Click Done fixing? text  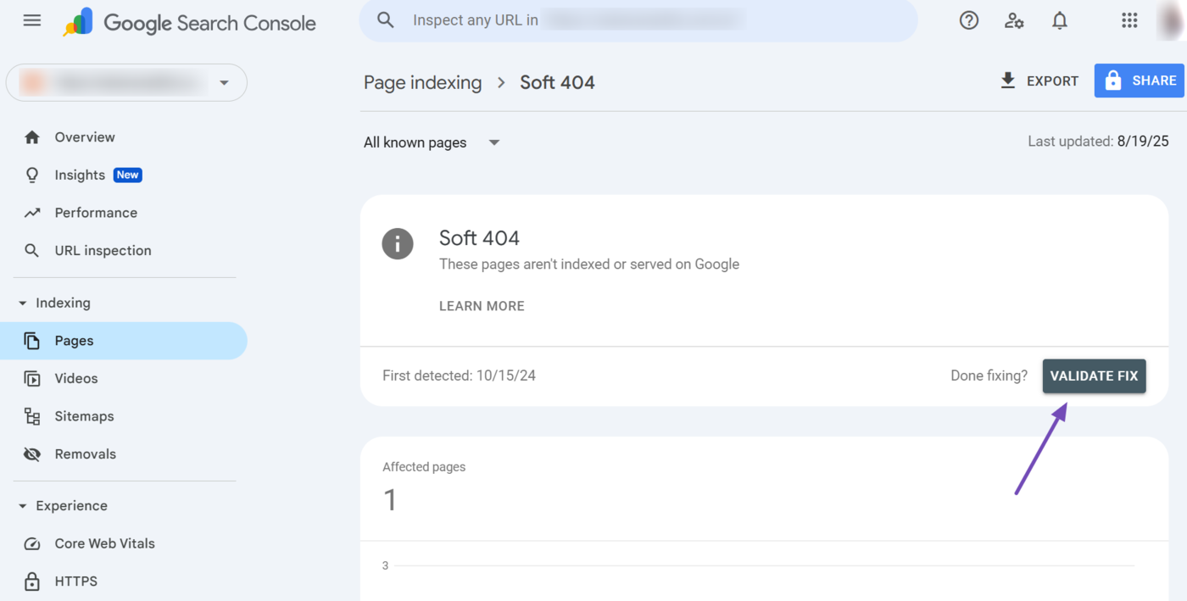(989, 376)
